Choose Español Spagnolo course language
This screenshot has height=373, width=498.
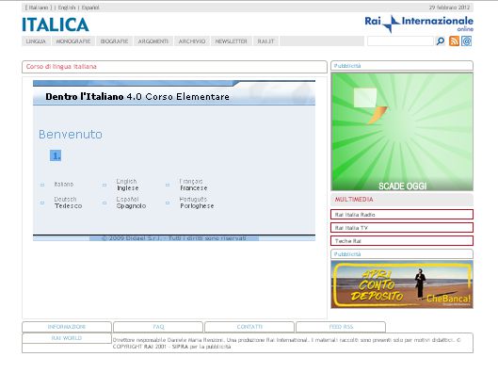point(131,203)
